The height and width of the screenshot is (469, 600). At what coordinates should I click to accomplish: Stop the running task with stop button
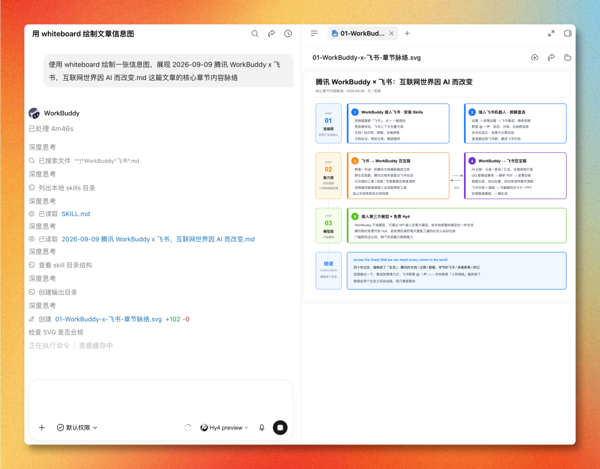click(280, 428)
